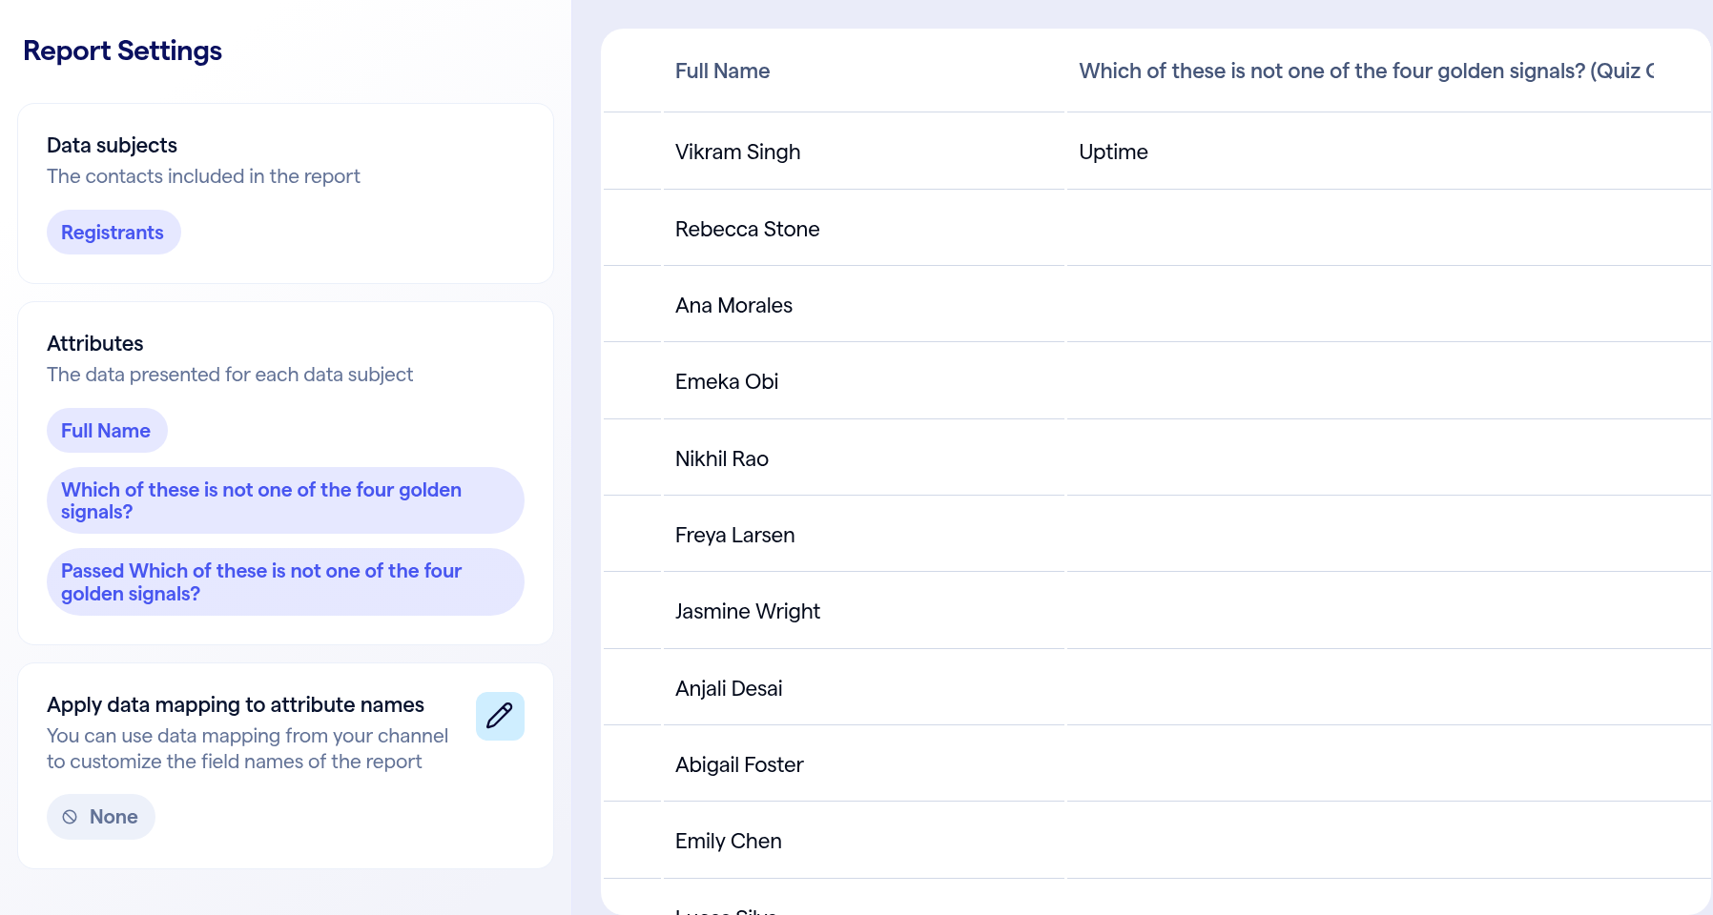This screenshot has width=1713, height=915.
Task: Select the Rebecca Stone row
Action: 1157,229
